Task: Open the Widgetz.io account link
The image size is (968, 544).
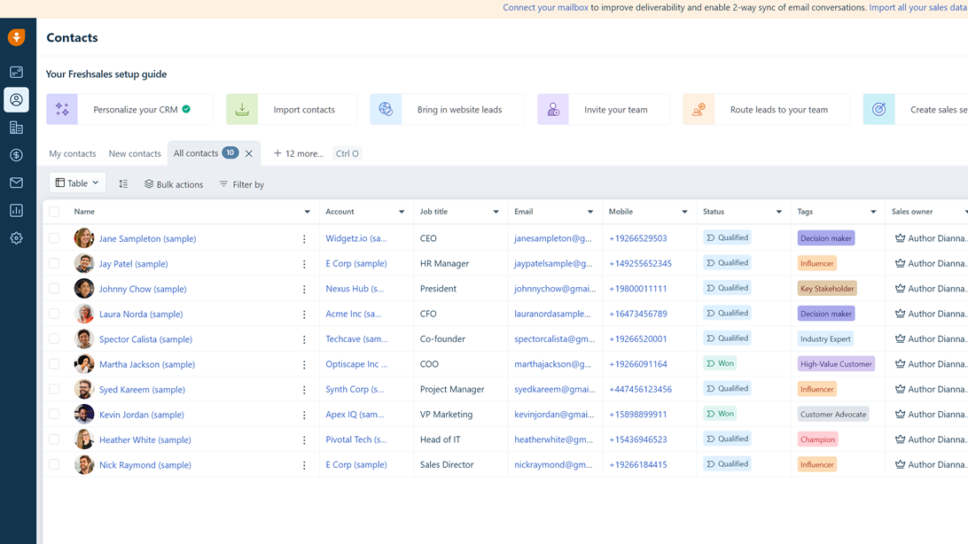Action: (356, 238)
